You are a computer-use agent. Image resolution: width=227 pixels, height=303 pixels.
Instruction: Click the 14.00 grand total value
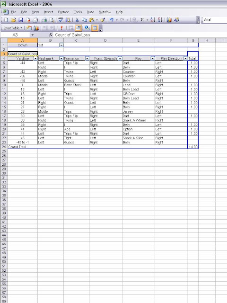tap(193, 147)
